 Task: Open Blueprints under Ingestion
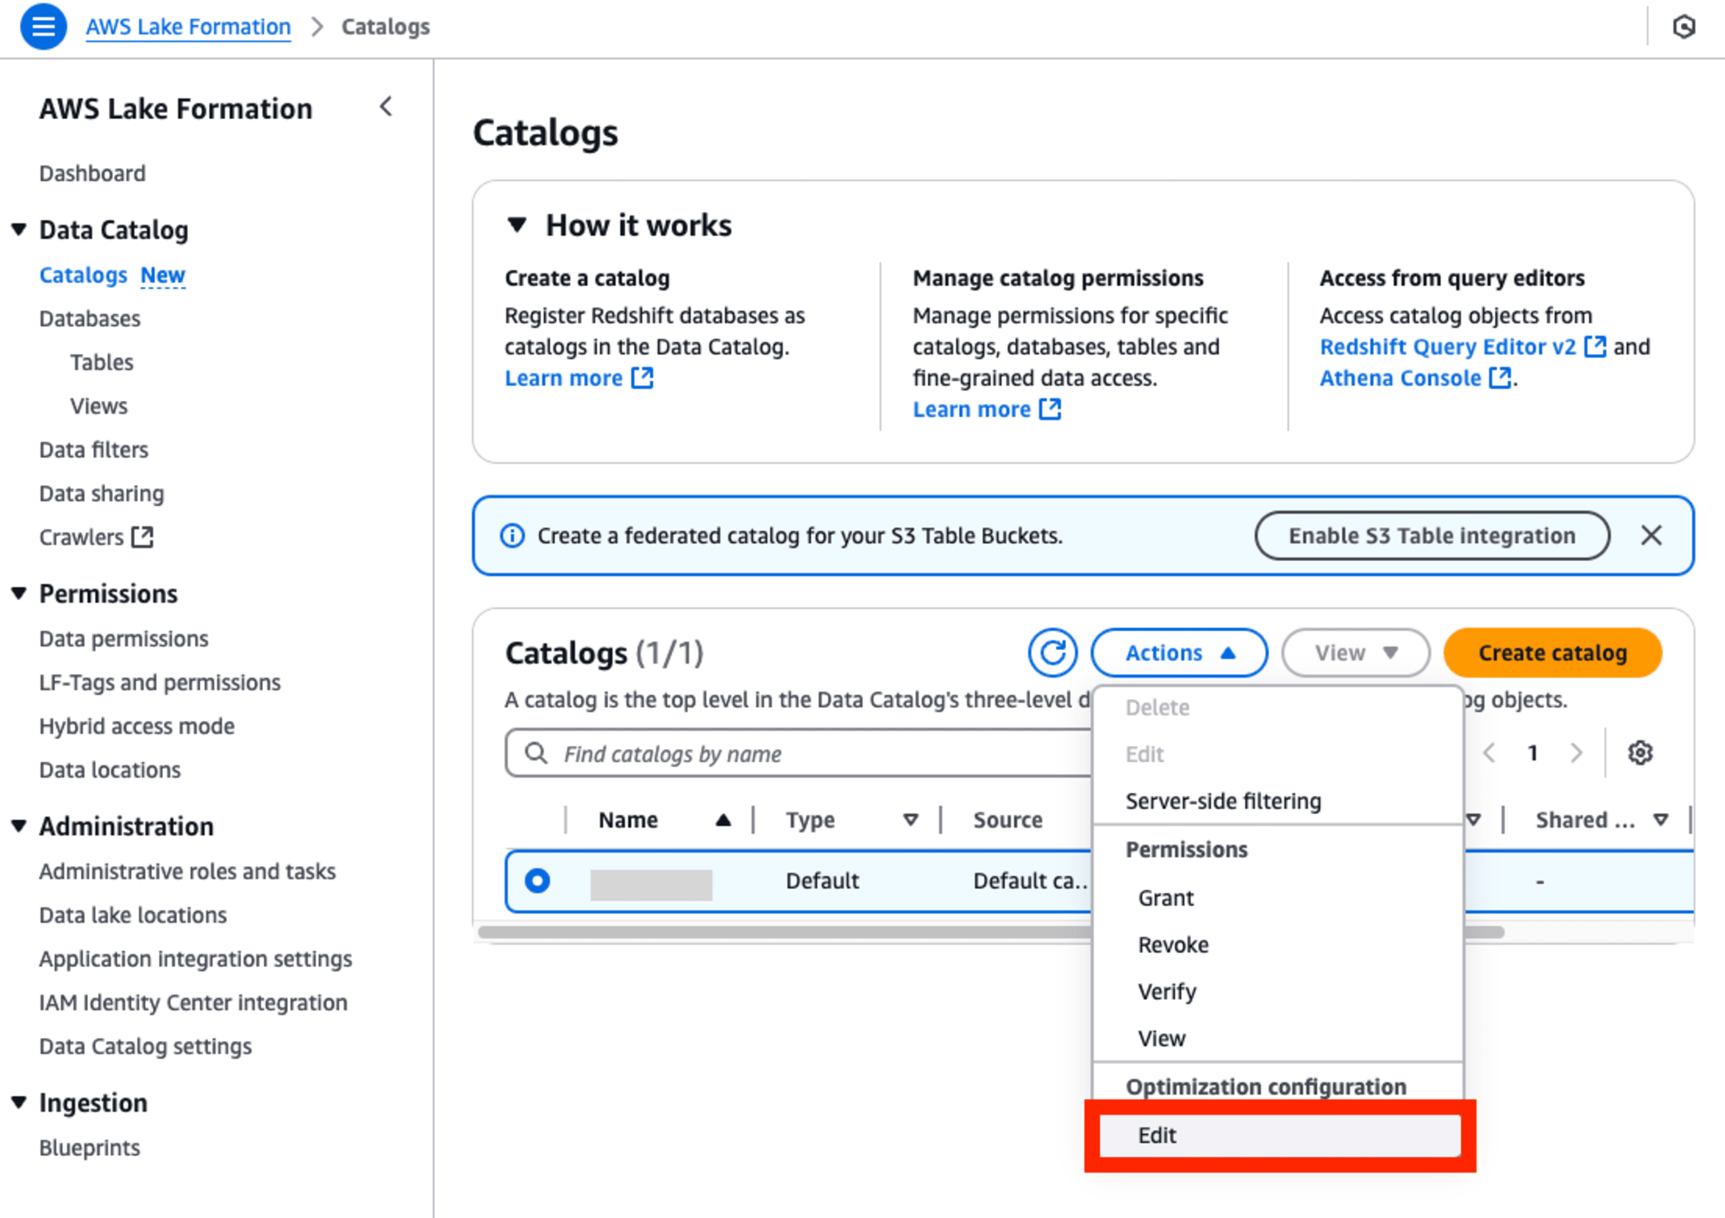pyautogui.click(x=89, y=1147)
